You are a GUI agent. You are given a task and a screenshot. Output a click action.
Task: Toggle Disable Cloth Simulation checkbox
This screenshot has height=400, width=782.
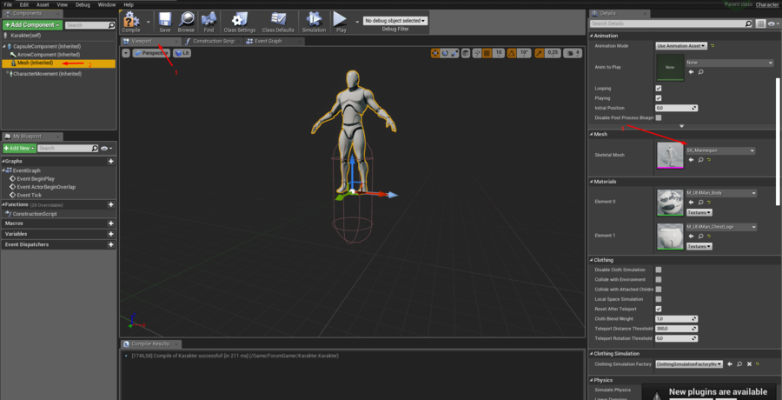[659, 270]
